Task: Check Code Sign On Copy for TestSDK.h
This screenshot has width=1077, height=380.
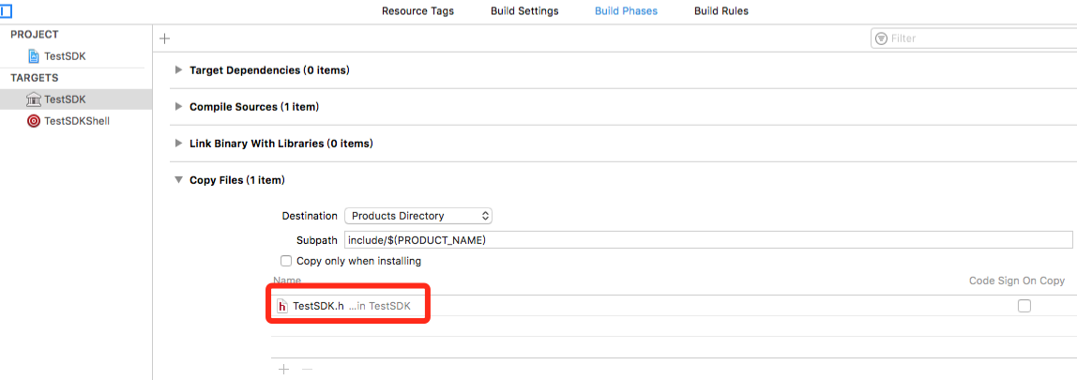Action: (x=1024, y=306)
